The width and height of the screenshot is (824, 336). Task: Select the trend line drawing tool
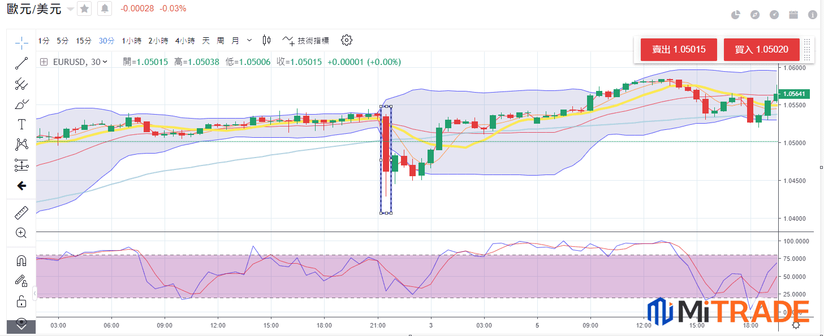coord(21,63)
